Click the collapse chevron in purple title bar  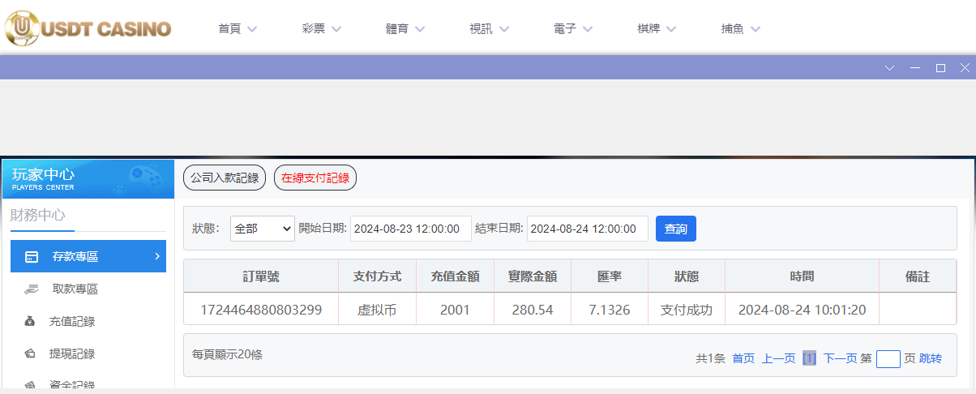coord(889,68)
